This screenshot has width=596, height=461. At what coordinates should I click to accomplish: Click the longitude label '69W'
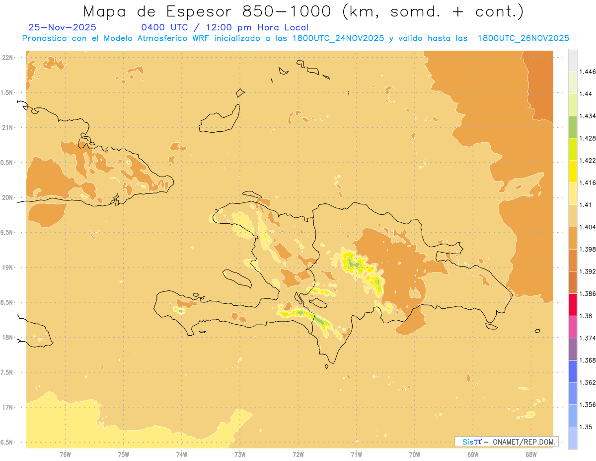coord(473,454)
